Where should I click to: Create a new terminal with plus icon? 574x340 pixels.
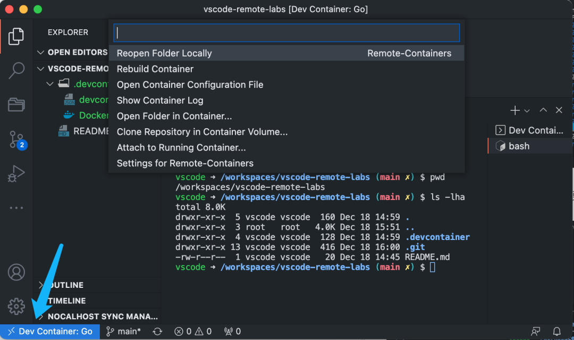(514, 110)
